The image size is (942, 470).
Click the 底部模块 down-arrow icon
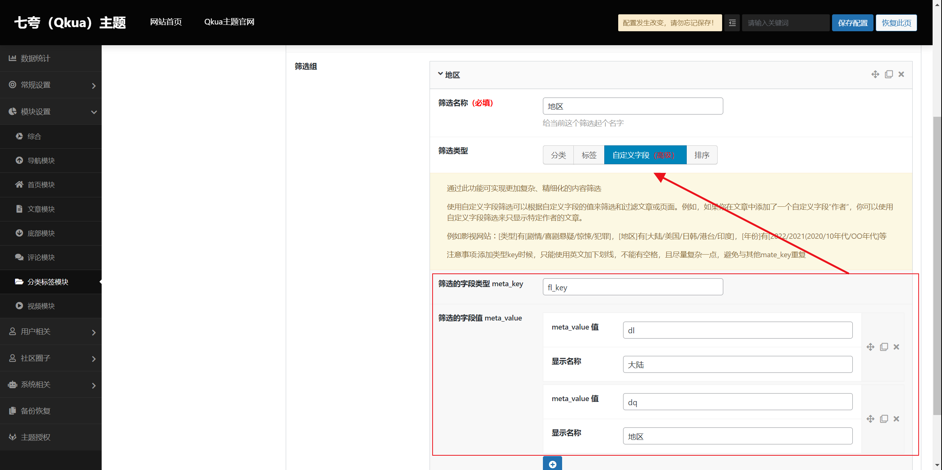19,233
